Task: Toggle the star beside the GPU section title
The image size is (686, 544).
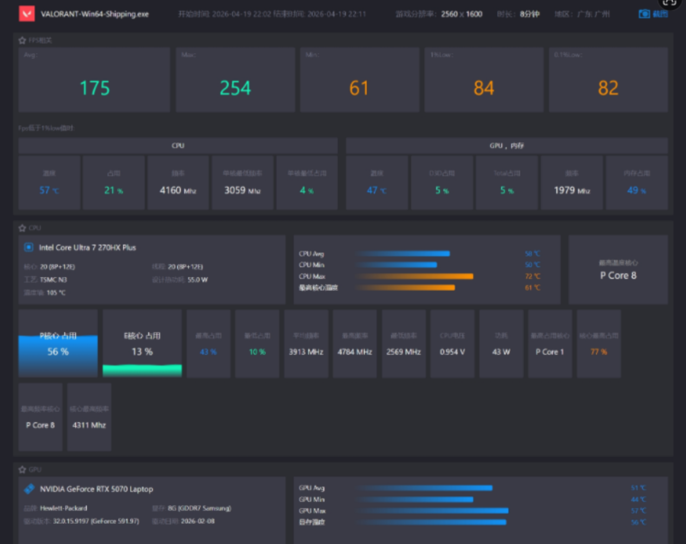Action: [x=22, y=469]
